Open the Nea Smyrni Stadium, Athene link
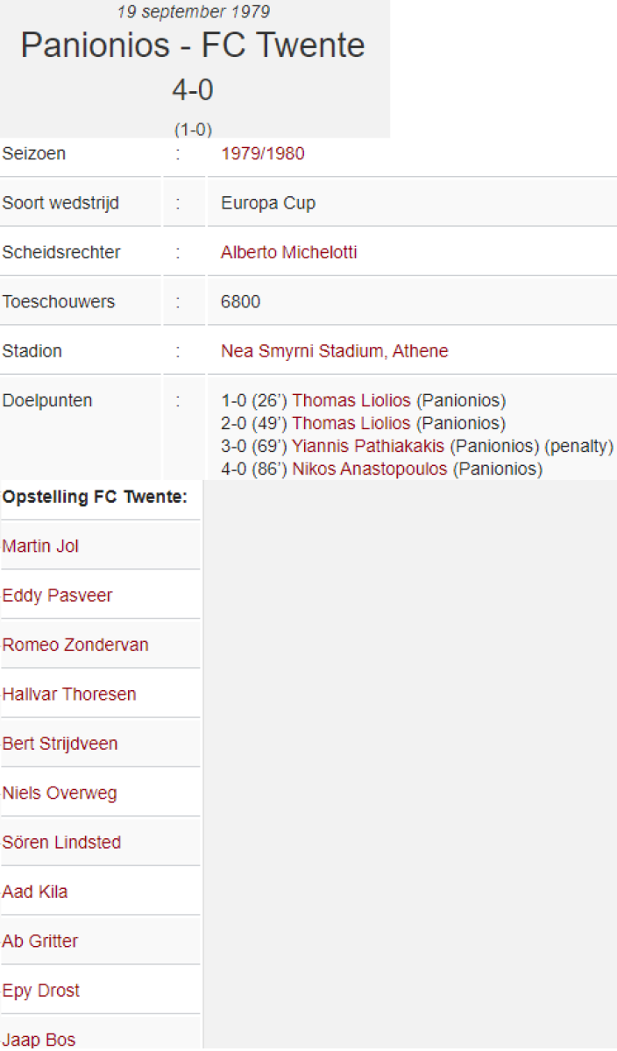617x1051 pixels. [334, 351]
